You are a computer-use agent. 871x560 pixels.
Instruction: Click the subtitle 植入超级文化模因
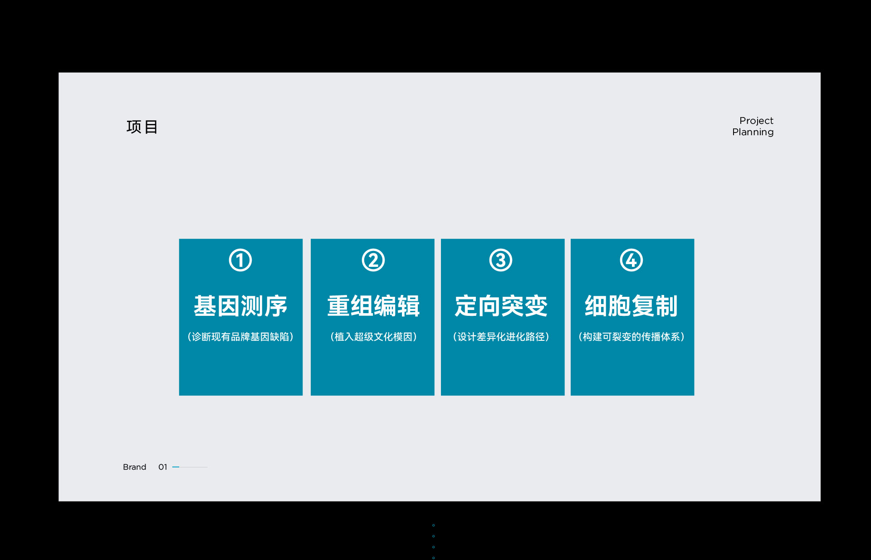(x=373, y=337)
